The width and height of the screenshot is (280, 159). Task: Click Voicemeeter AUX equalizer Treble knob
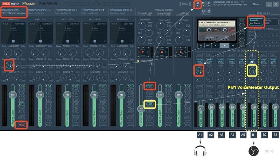(160, 26)
